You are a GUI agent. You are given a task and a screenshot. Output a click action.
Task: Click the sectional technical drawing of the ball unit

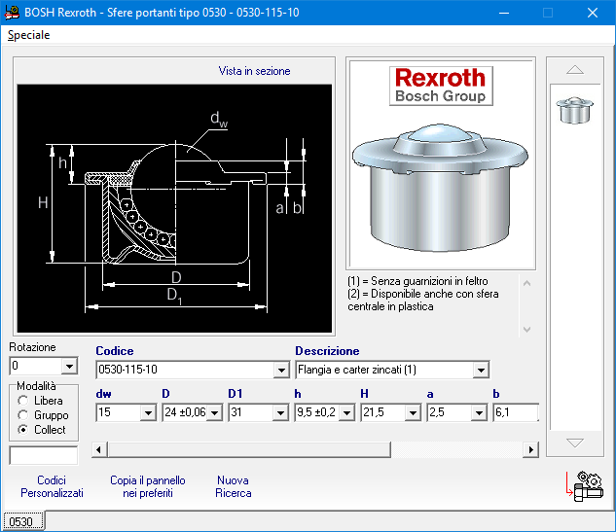pos(174,209)
